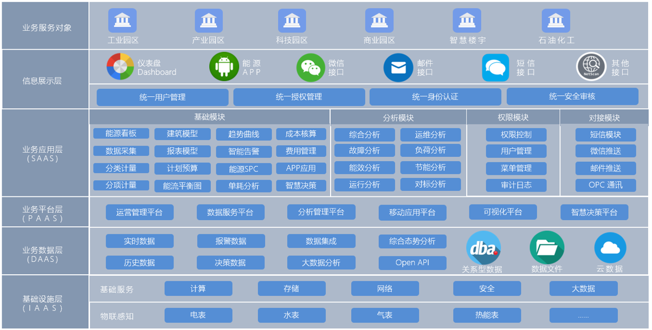Click the 统一用户管理 button

(x=164, y=97)
